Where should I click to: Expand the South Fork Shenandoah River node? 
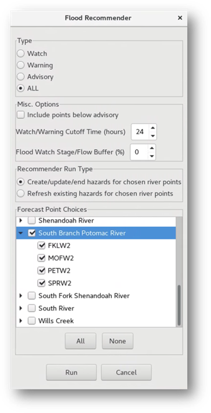coord(21,296)
